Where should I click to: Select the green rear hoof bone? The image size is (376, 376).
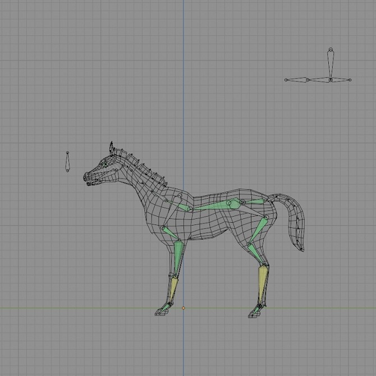pos(256,311)
